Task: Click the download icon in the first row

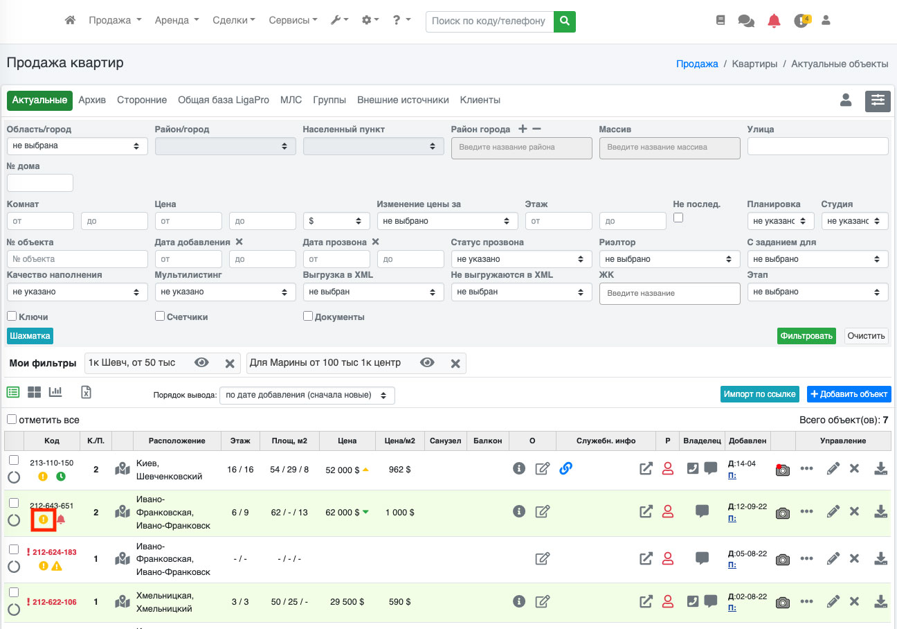Action: 880,469
